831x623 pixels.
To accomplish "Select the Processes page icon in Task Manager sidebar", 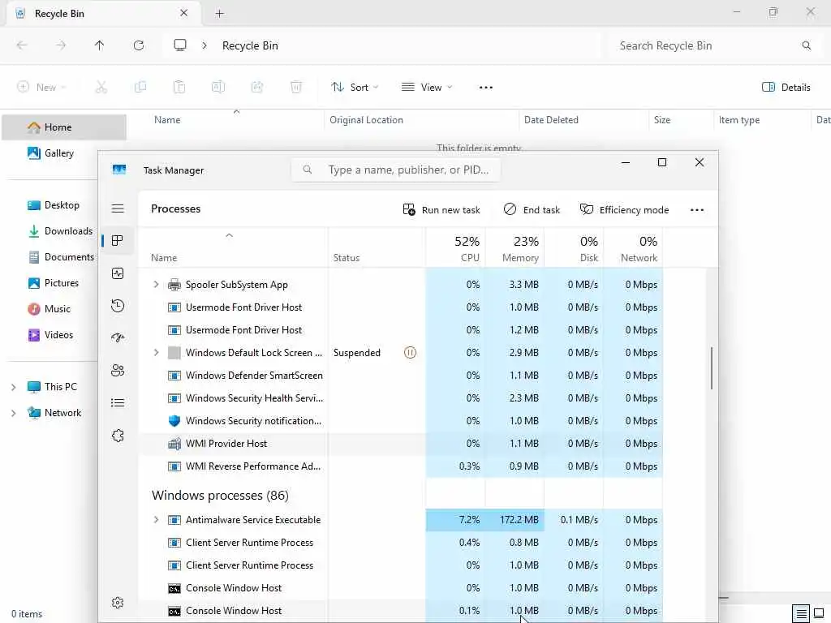I will [x=118, y=241].
